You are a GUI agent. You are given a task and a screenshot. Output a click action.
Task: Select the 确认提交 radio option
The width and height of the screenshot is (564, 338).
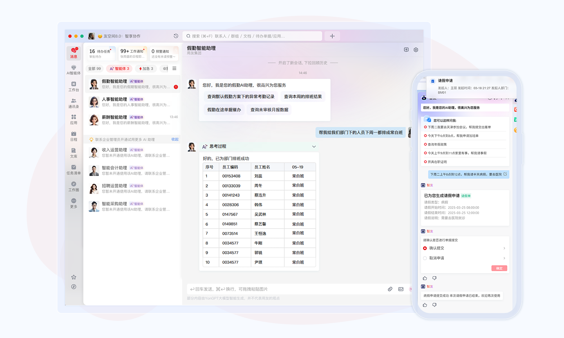[425, 248]
